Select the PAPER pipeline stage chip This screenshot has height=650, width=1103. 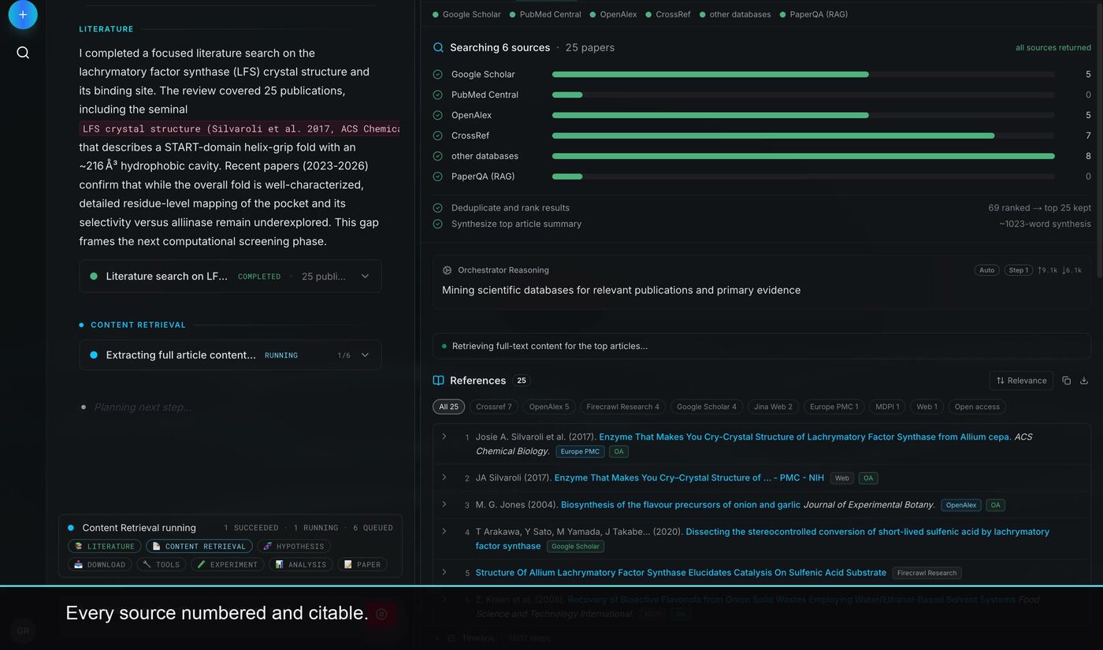tap(362, 564)
